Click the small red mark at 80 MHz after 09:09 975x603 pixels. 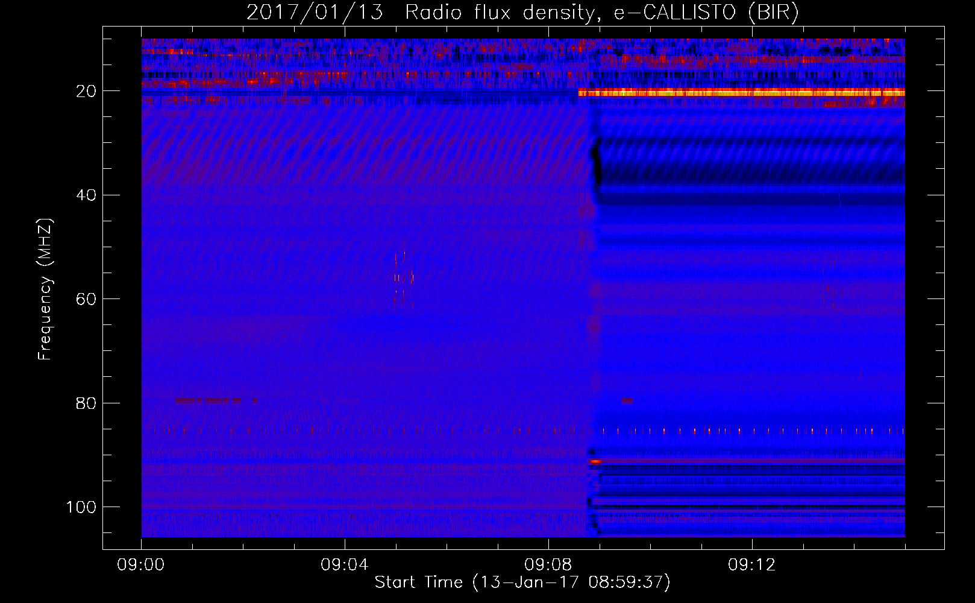click(627, 400)
